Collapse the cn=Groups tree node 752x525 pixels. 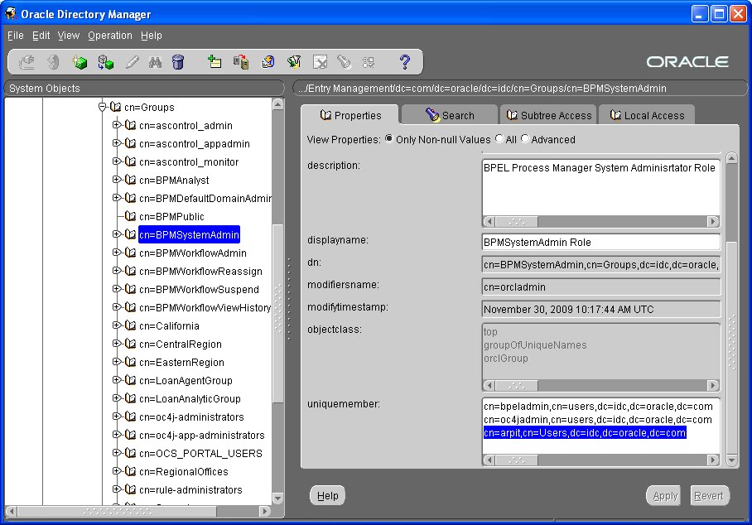tap(102, 107)
